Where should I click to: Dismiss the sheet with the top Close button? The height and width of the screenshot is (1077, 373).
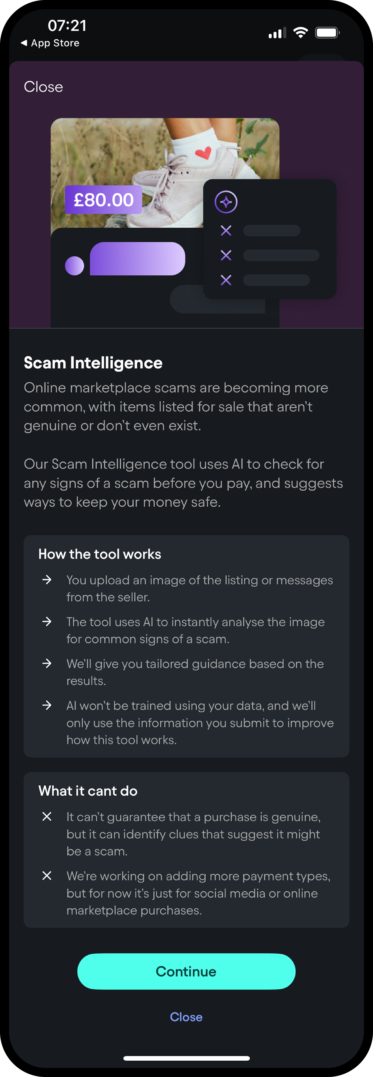click(x=44, y=87)
